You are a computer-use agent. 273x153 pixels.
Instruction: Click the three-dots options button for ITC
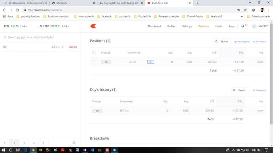click(151, 62)
